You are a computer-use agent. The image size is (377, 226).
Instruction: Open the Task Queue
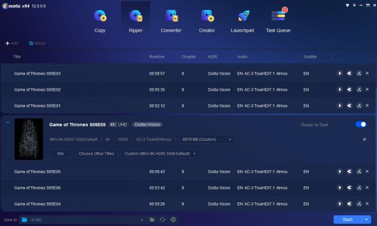tap(278, 21)
